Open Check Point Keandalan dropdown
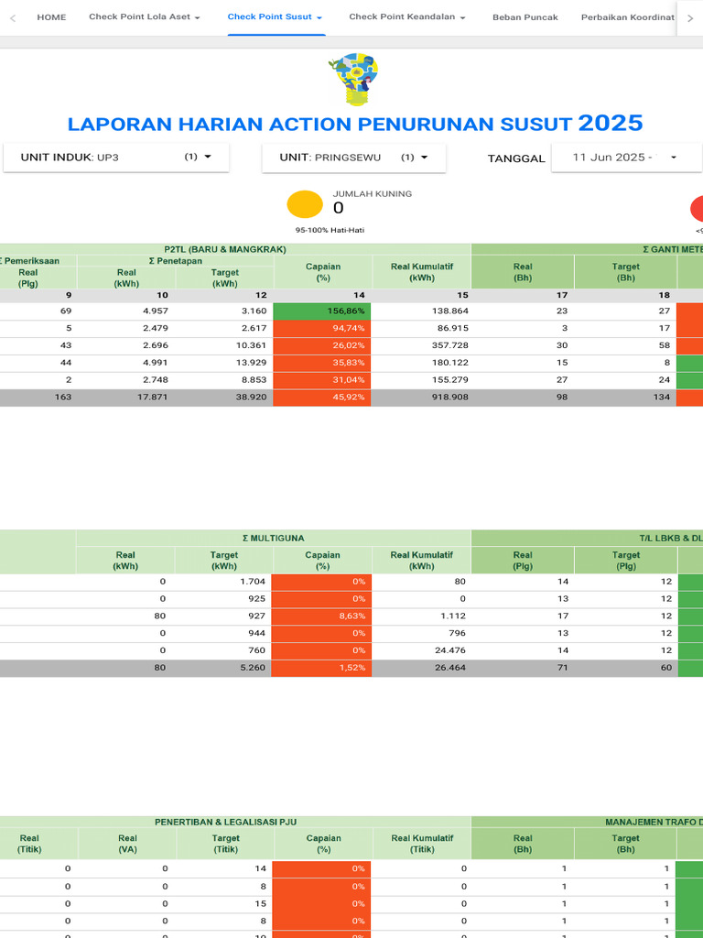 [x=407, y=16]
